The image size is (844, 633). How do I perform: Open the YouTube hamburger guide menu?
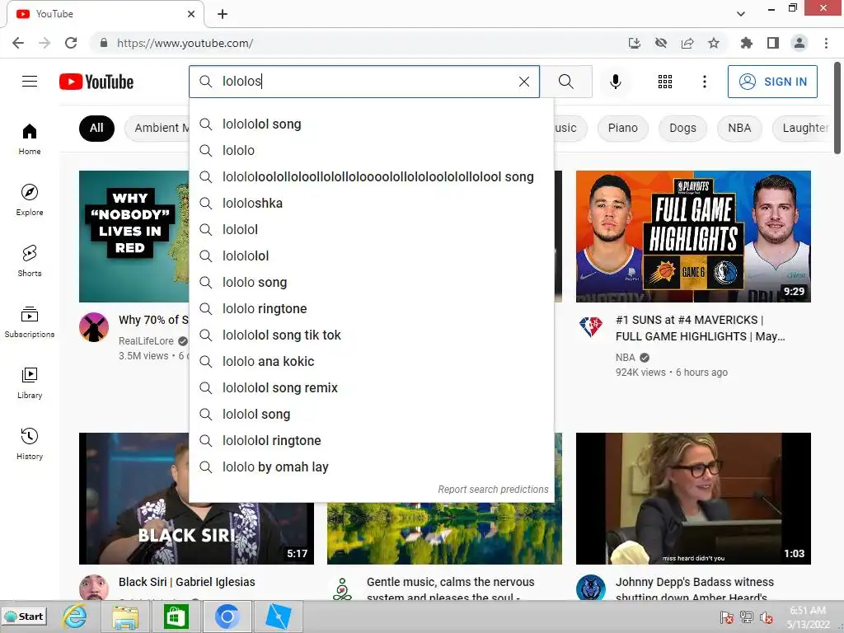(30, 82)
